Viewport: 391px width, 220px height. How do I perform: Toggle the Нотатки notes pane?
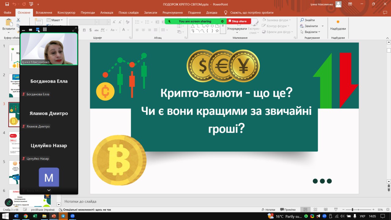(x=268, y=210)
